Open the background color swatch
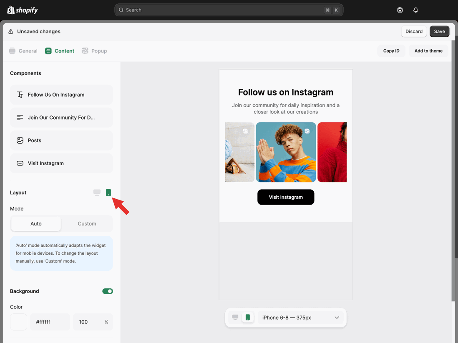 point(18,321)
